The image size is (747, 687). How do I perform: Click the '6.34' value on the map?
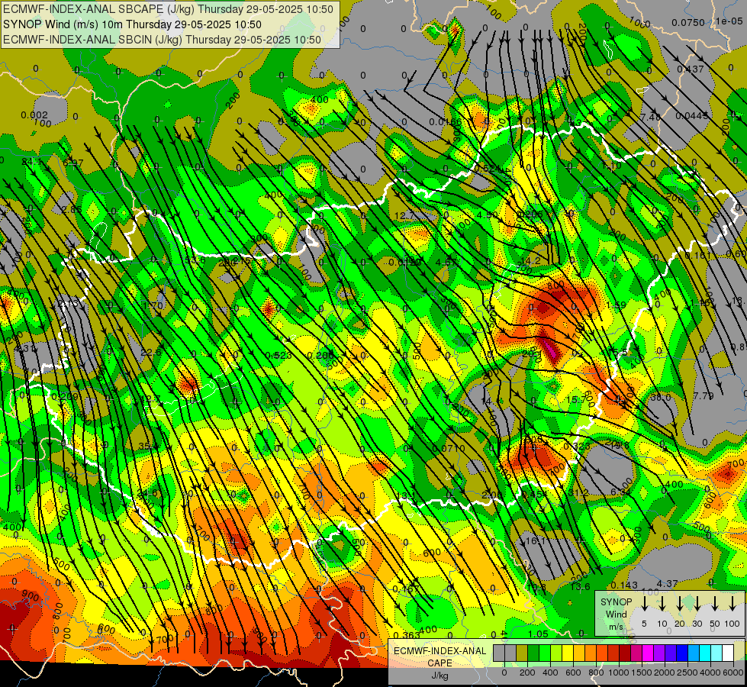pos(621,492)
